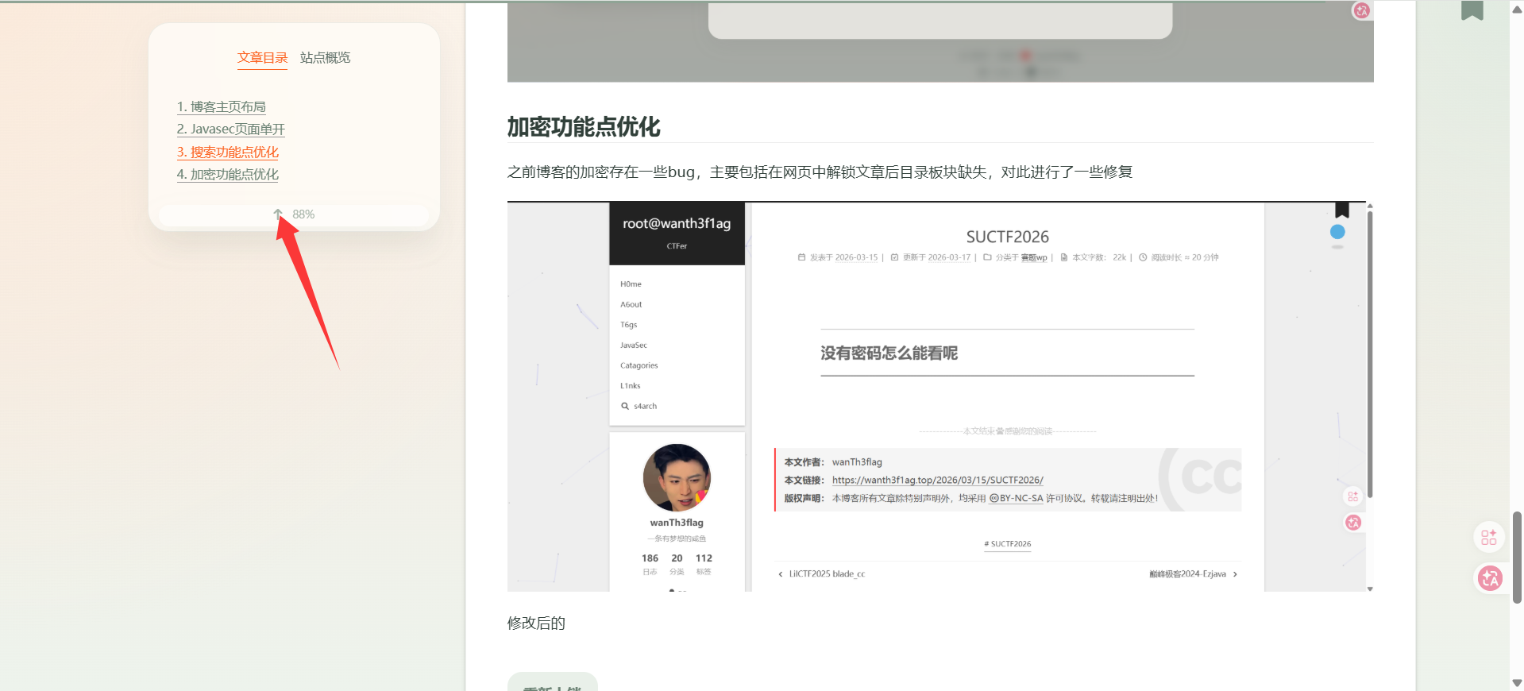Go to 2. Javasec页面单开 in the sidebar
The width and height of the screenshot is (1524, 691).
[230, 129]
